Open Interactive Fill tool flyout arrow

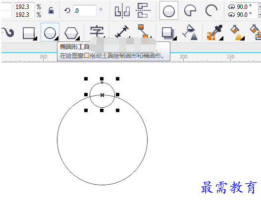[243, 39]
